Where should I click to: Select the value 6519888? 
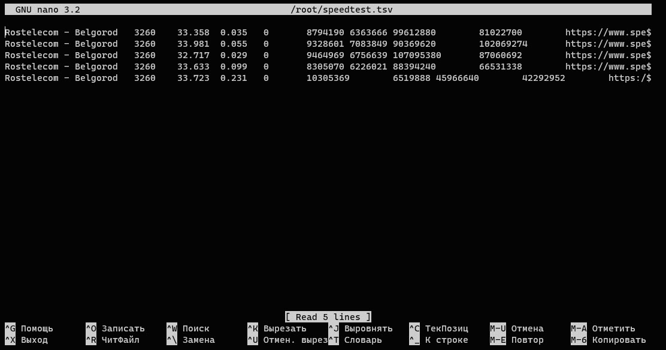[411, 79]
